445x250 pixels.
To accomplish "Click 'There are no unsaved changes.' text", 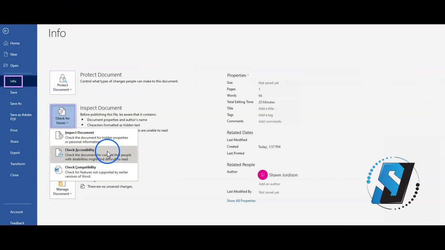I will (110, 186).
